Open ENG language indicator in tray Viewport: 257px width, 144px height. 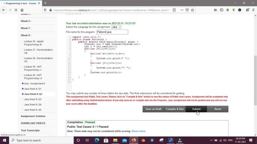click(x=230, y=140)
